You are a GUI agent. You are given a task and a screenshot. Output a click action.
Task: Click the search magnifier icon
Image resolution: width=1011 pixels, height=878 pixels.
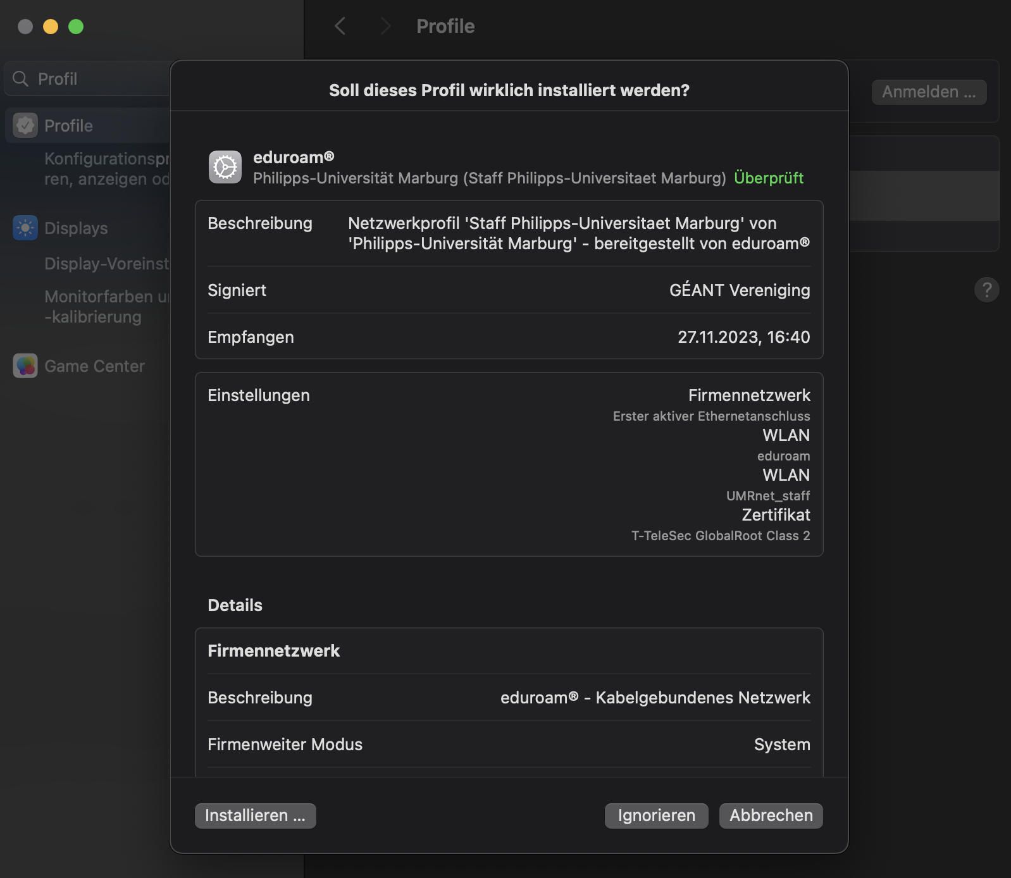pos(21,78)
